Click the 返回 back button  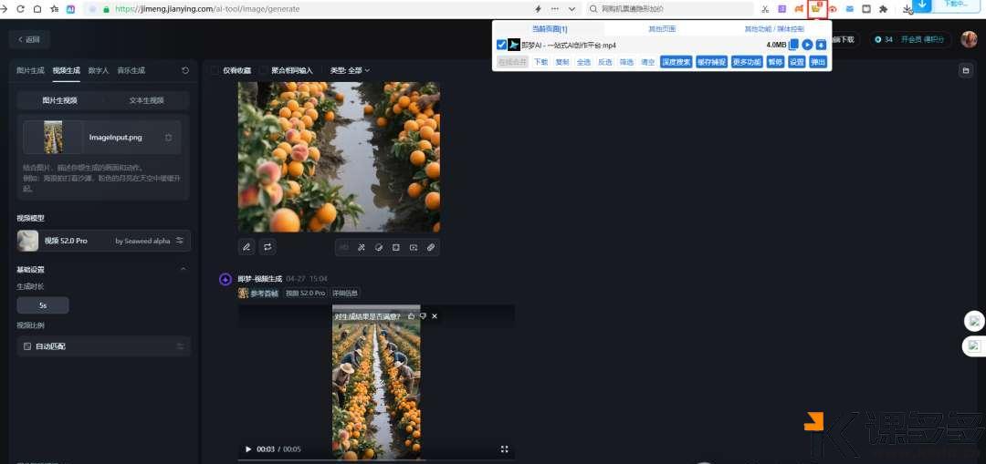[29, 40]
